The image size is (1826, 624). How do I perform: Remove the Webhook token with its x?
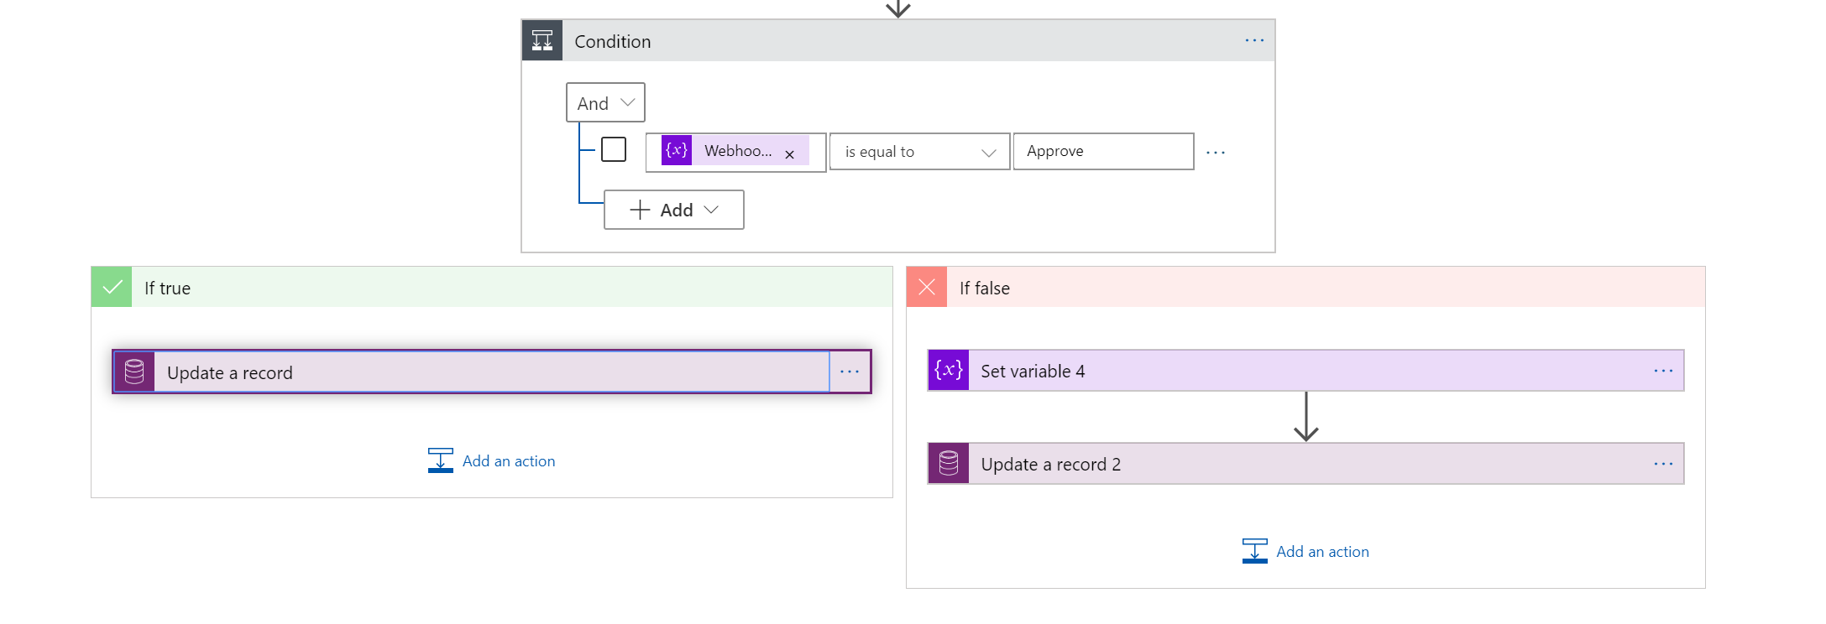tap(789, 154)
